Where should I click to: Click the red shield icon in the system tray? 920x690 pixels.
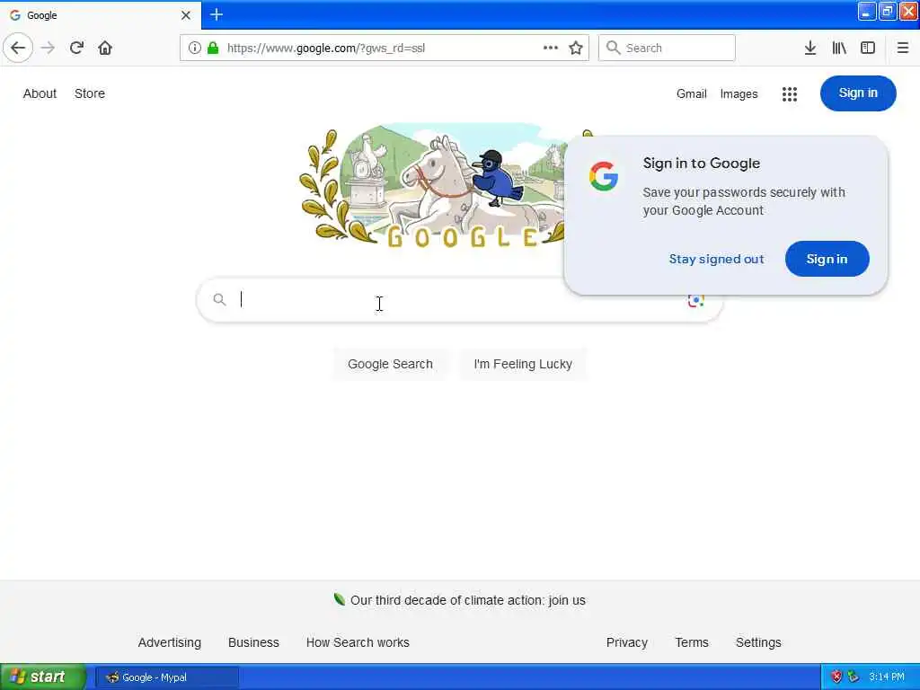pos(836,677)
